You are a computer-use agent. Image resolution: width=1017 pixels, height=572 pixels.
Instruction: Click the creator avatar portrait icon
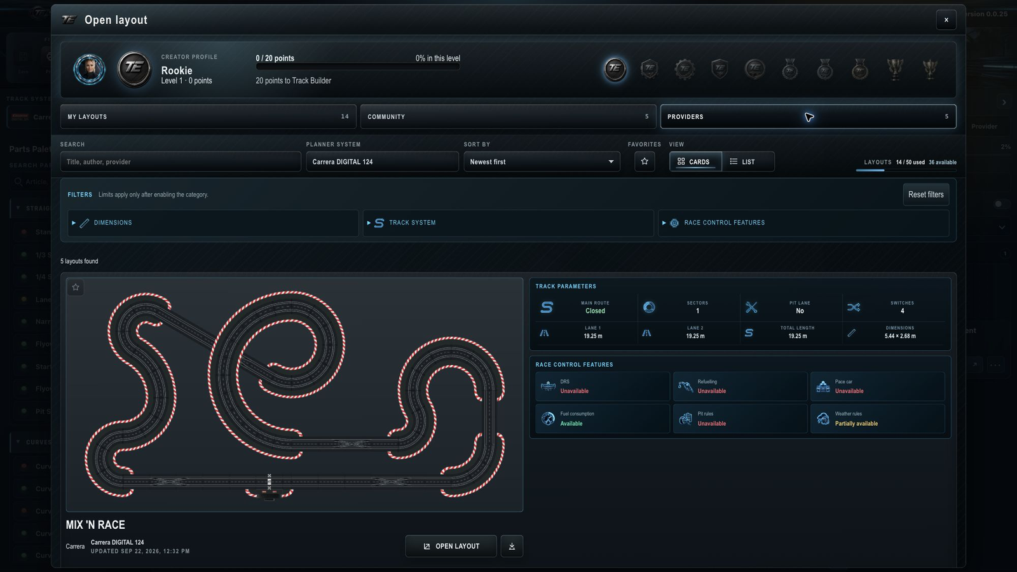point(89,69)
